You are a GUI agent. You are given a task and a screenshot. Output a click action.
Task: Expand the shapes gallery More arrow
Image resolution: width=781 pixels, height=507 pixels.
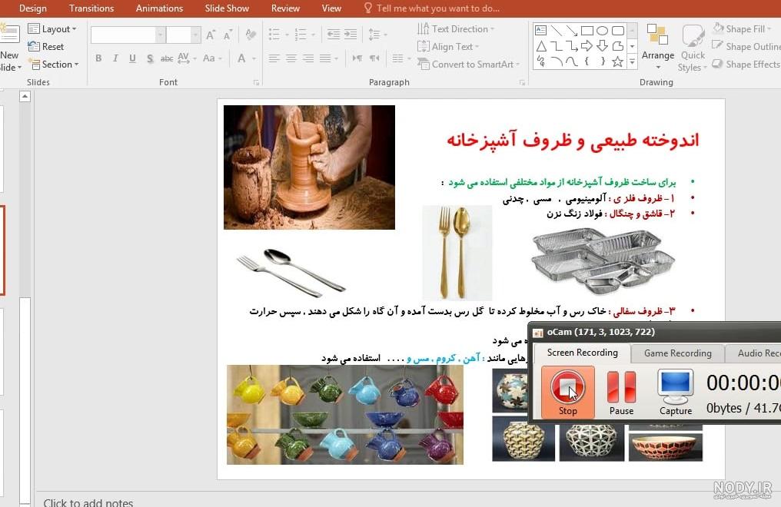click(632, 62)
